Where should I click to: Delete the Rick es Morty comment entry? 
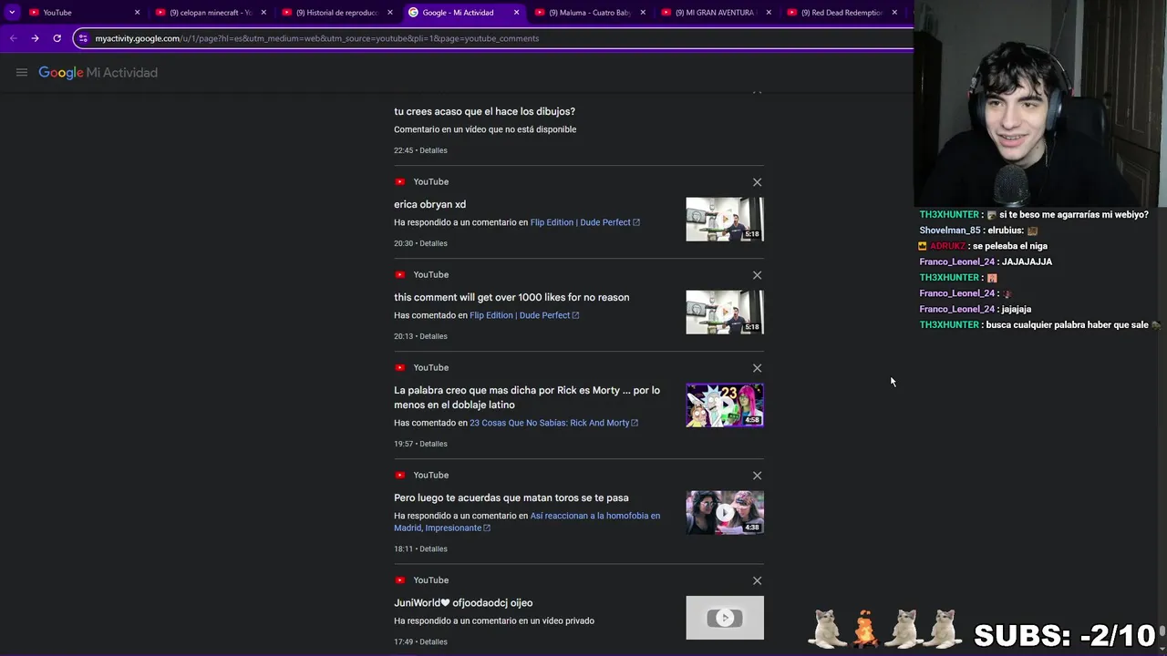pos(757,368)
